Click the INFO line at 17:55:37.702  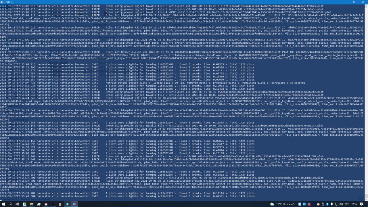(x=127, y=193)
